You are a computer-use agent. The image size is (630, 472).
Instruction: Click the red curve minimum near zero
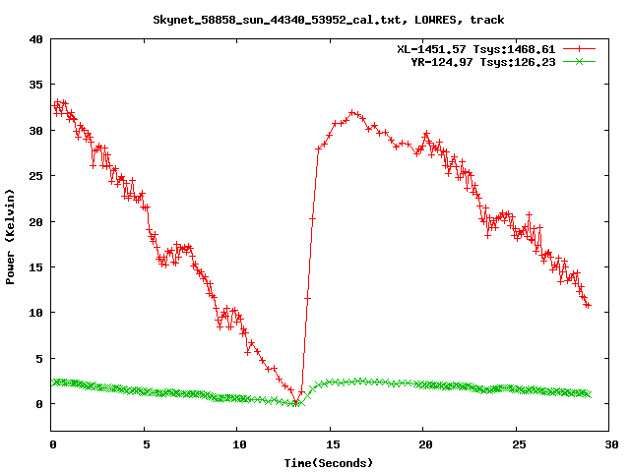point(295,403)
